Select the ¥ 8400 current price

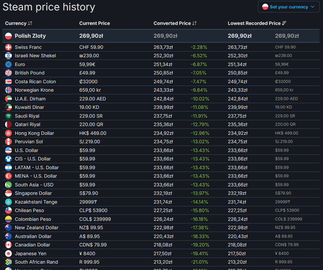click(x=87, y=253)
